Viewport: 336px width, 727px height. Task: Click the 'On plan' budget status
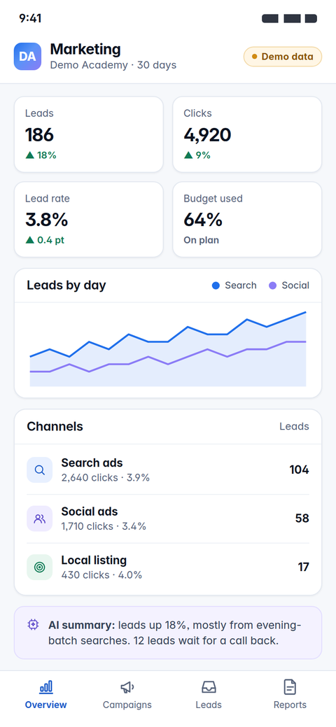click(202, 240)
